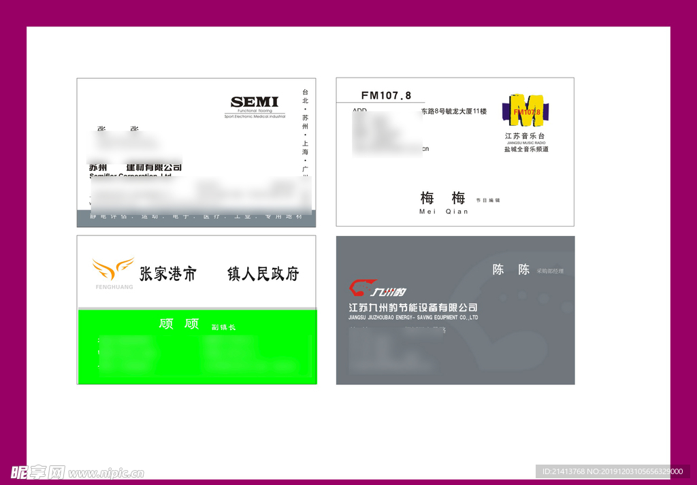
Task: Select 江苏九州豹节能设备有限公司 company name
Action: pyautogui.click(x=413, y=307)
